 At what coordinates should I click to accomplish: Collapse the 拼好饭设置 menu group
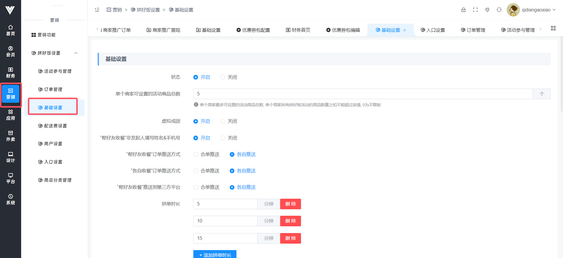point(76,53)
